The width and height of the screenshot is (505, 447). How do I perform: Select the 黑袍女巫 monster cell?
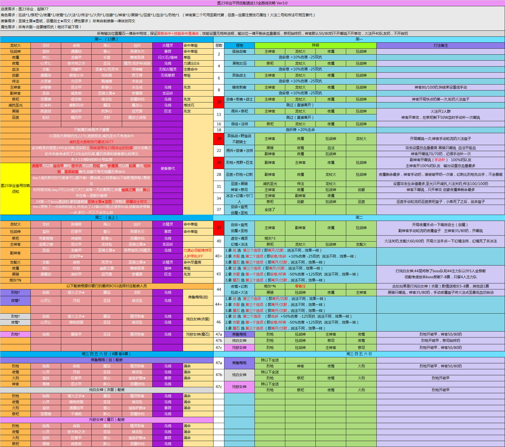pyautogui.click(x=239, y=63)
